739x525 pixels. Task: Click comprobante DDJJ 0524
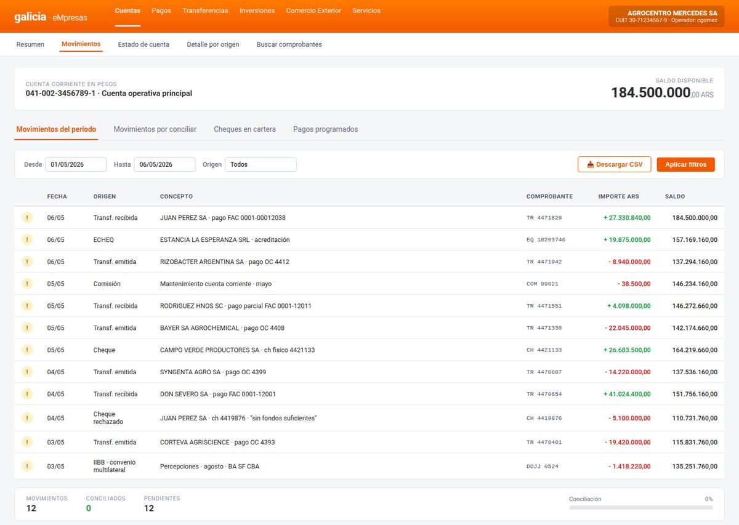542,467
